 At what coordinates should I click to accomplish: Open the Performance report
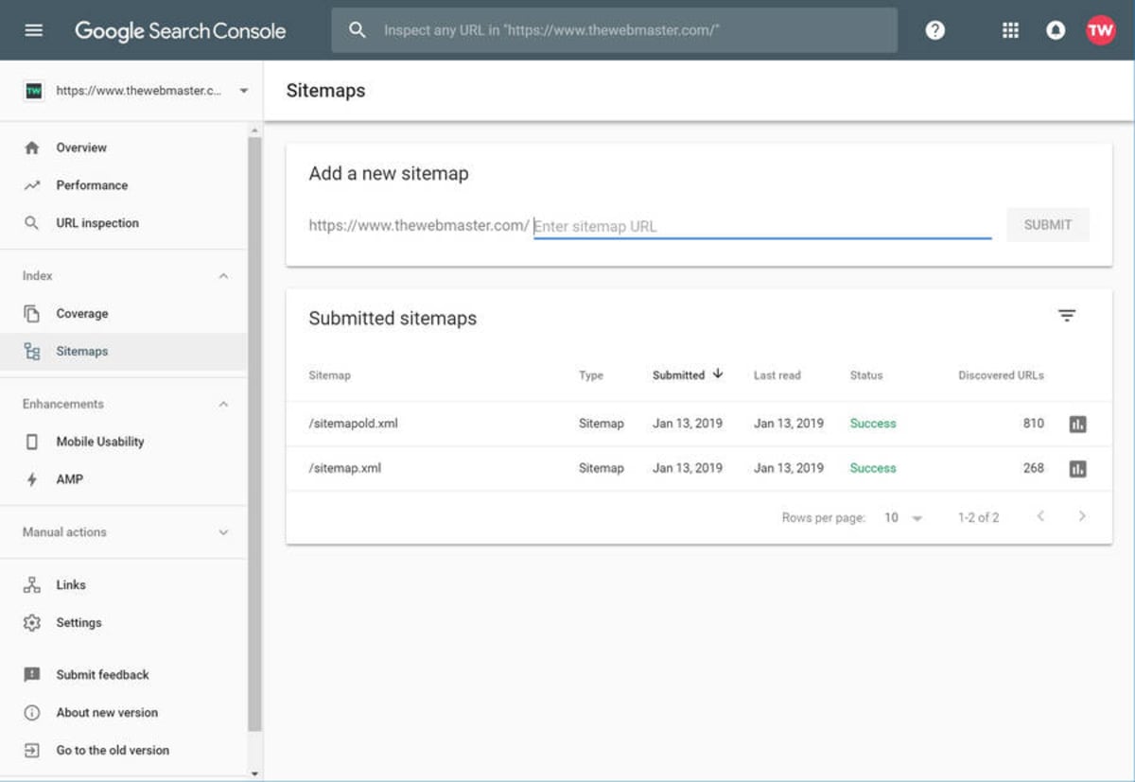pyautogui.click(x=92, y=185)
